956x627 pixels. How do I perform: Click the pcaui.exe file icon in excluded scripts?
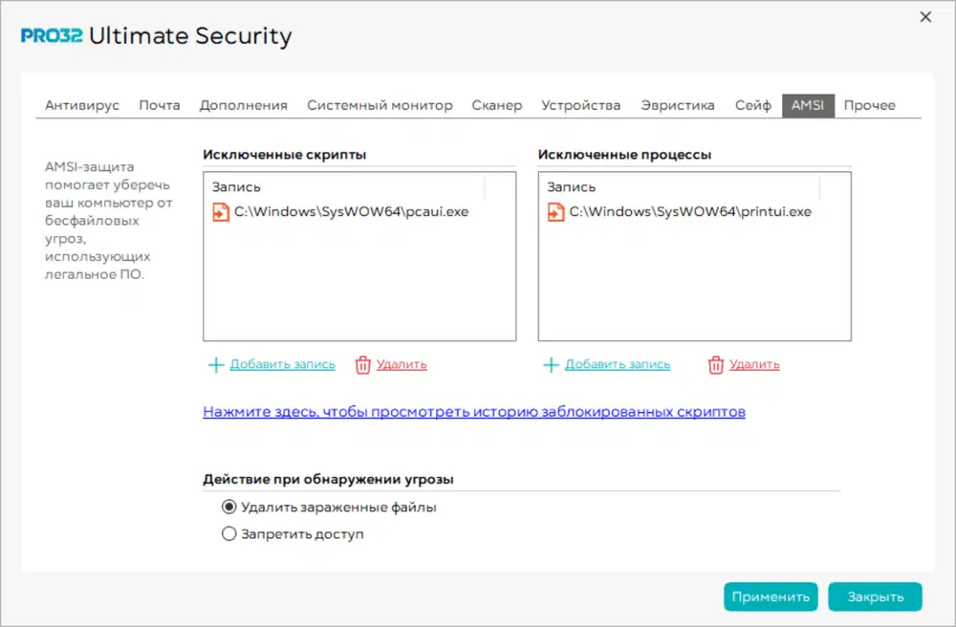click(x=221, y=212)
